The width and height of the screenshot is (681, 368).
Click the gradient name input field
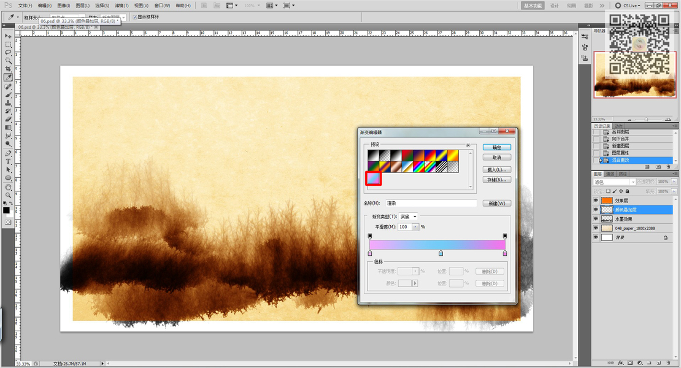tap(431, 203)
